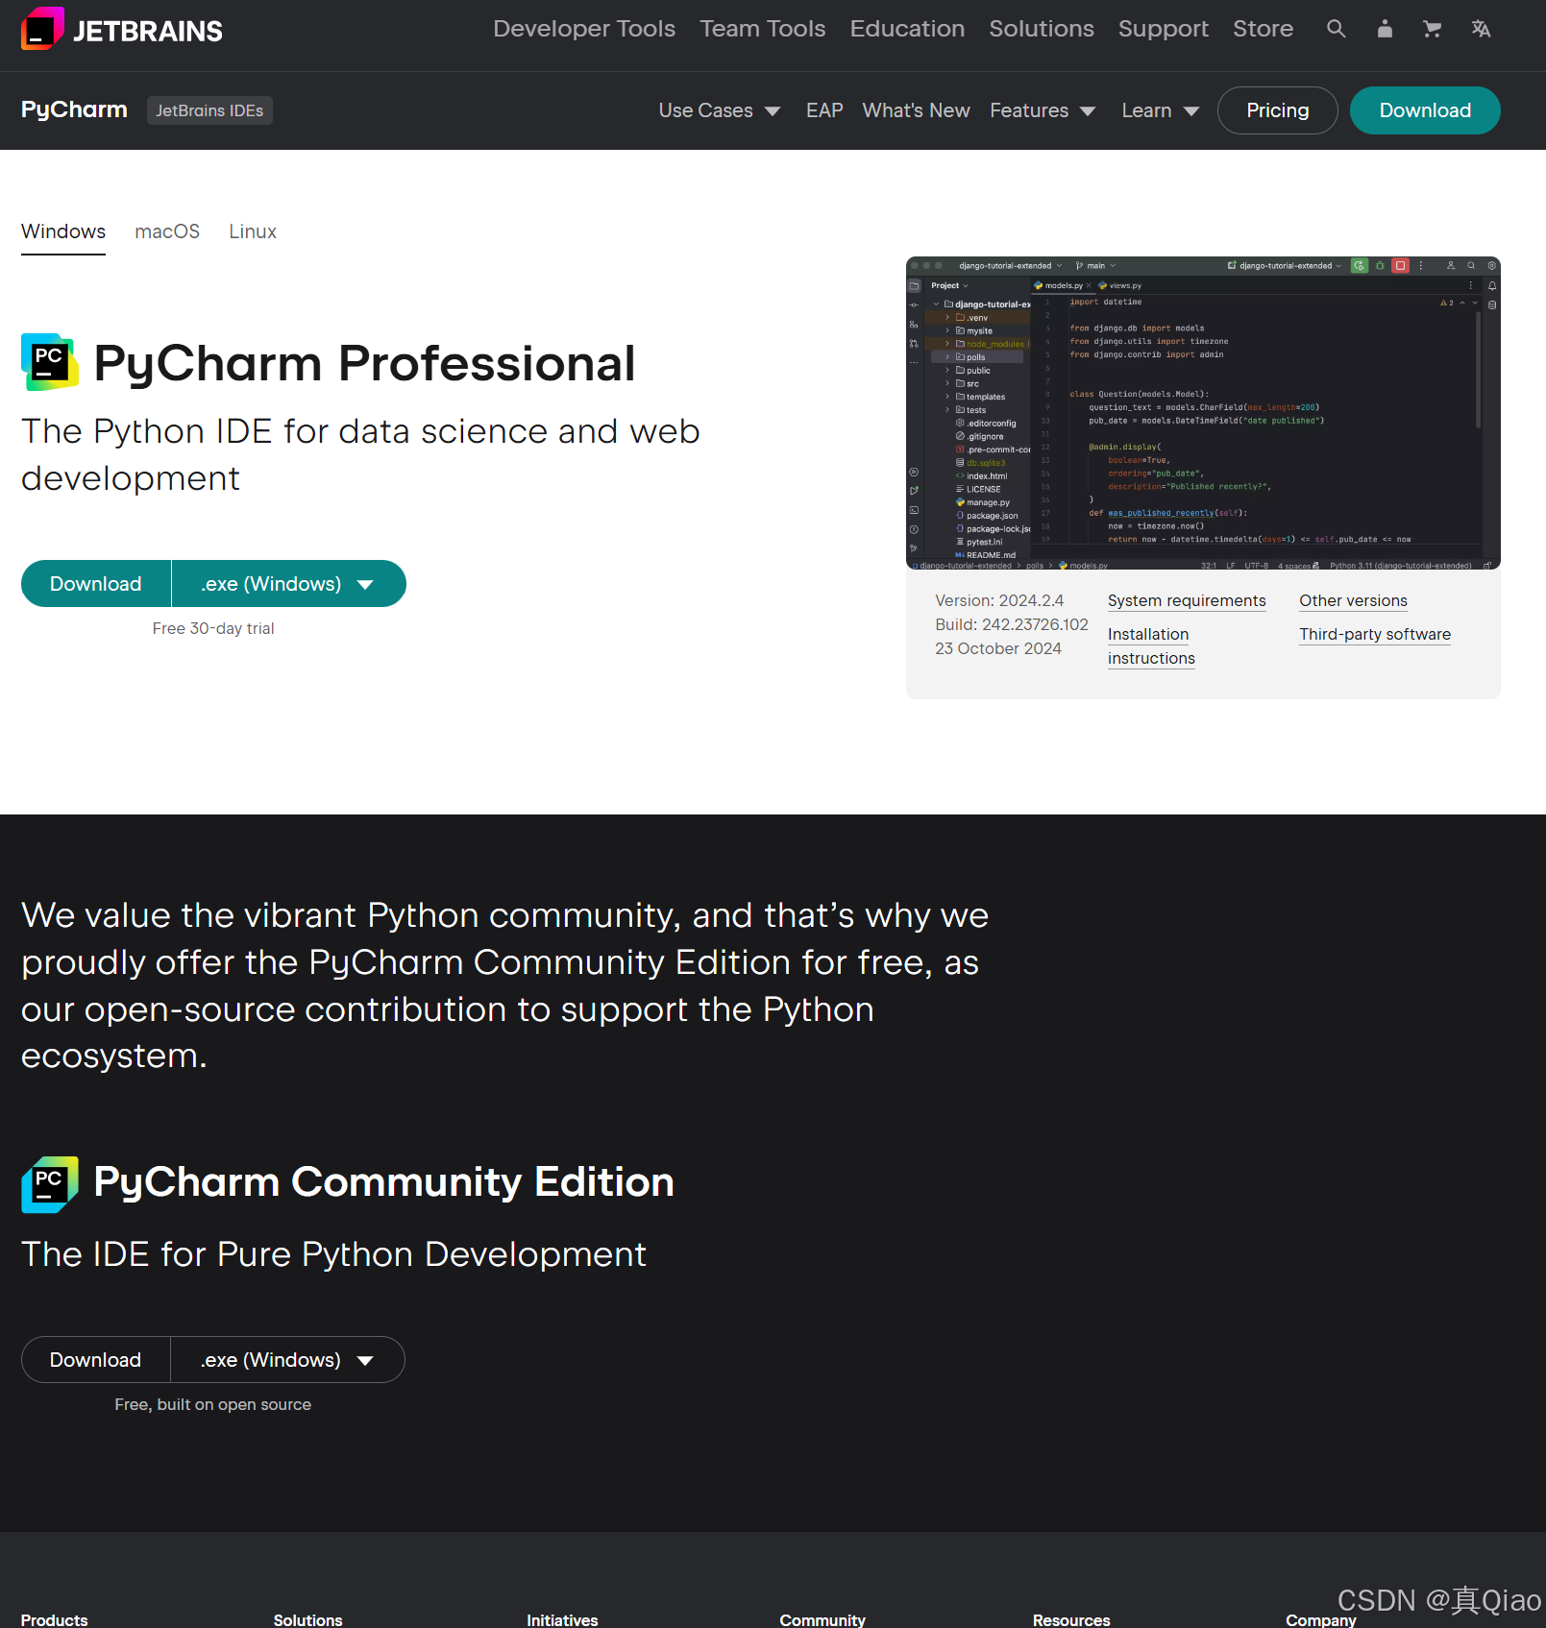Open the shopping cart icon

pyautogui.click(x=1432, y=29)
